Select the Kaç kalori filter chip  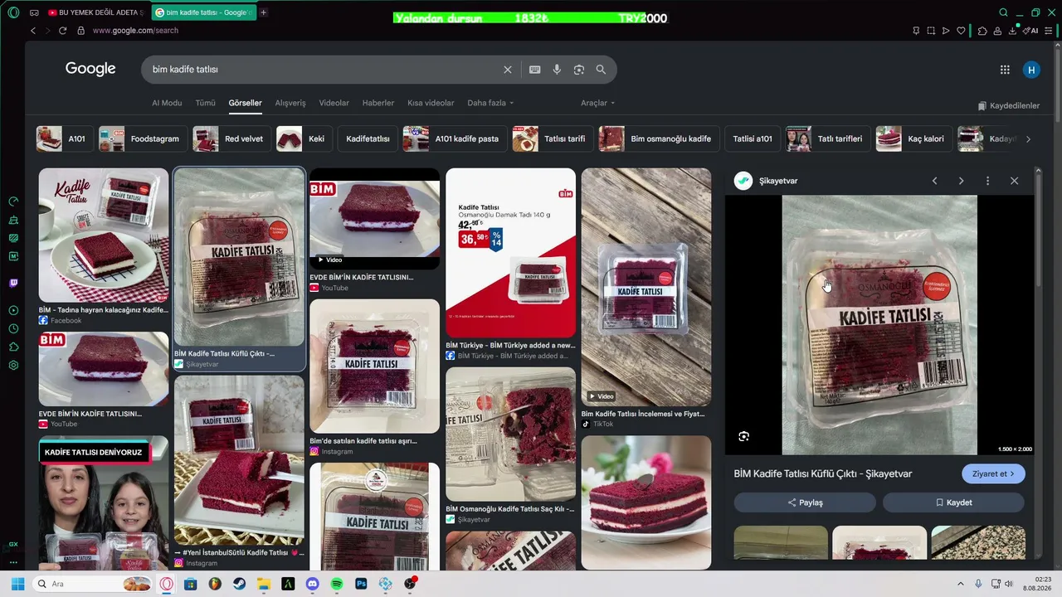pos(914,138)
